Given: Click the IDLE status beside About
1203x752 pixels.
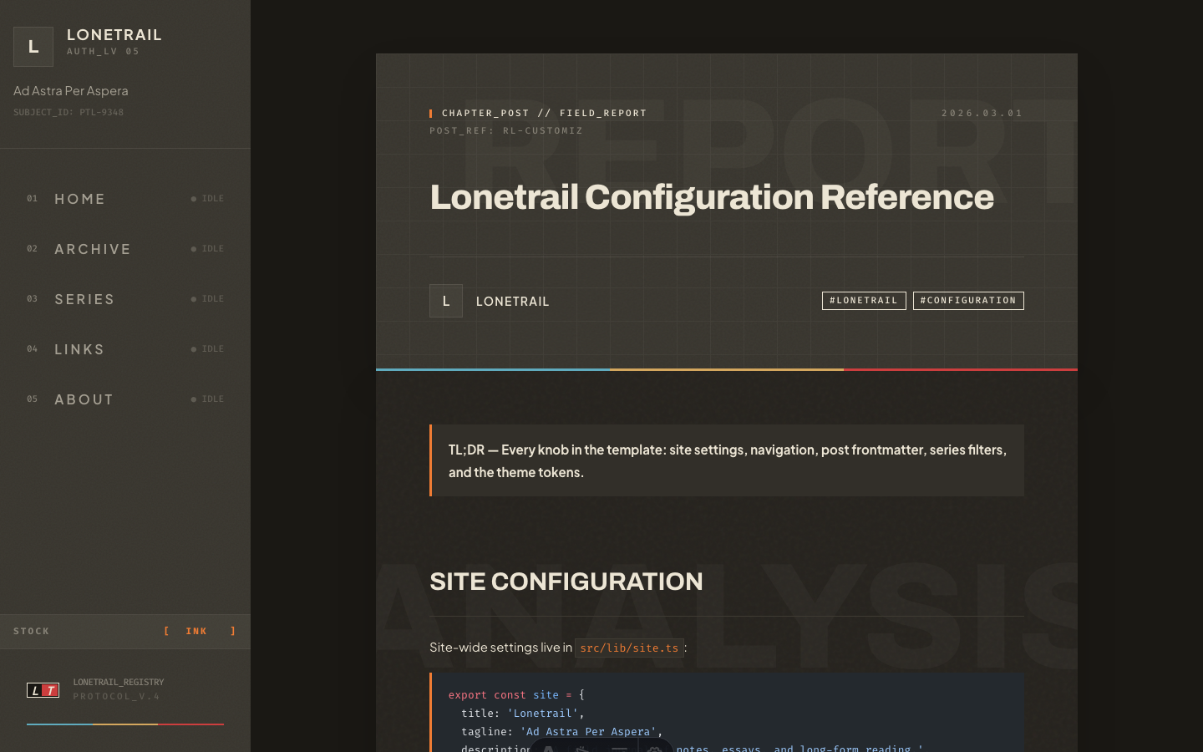Looking at the screenshot, I should point(207,399).
